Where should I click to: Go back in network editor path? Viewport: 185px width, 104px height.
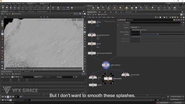[x=88, y=14]
